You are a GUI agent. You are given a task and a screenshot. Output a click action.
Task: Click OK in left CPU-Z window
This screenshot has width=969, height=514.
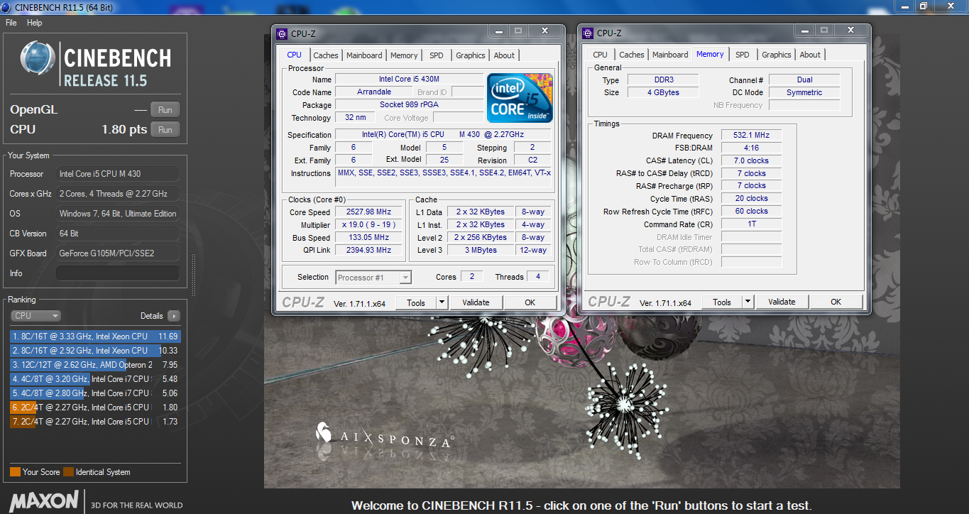[530, 302]
